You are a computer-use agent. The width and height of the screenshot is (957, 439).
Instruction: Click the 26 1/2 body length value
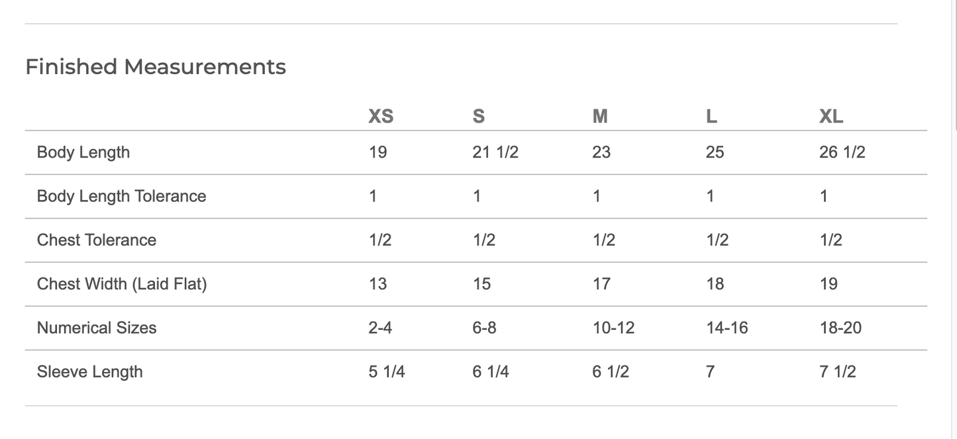842,152
